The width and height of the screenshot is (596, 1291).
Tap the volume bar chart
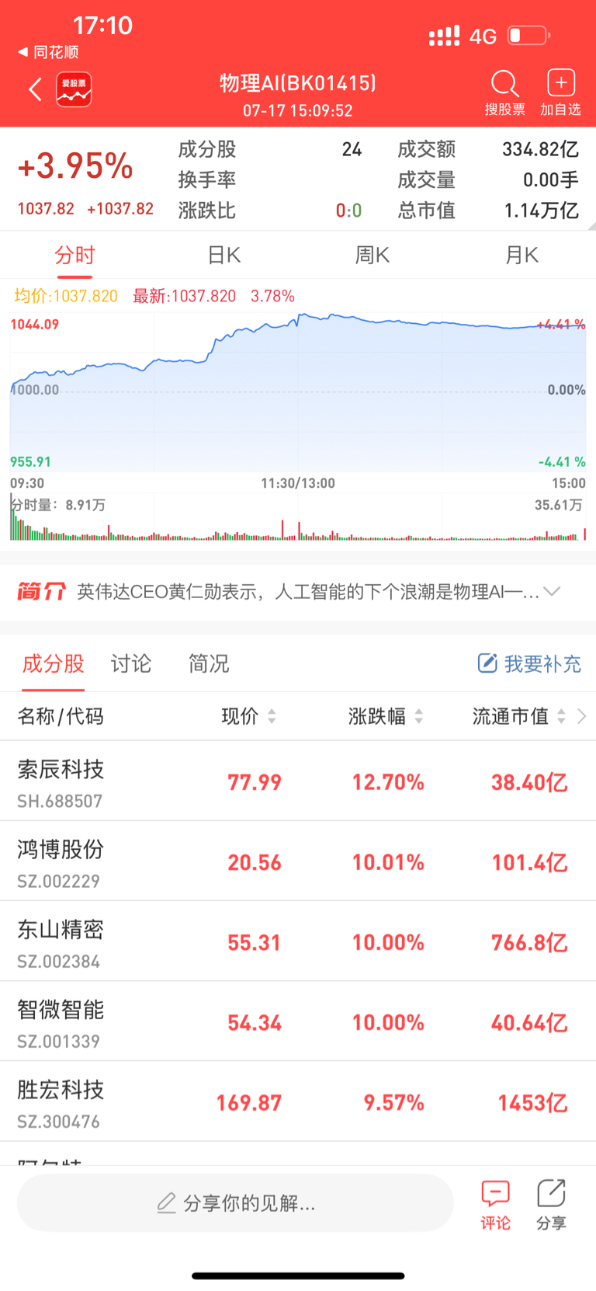(298, 519)
